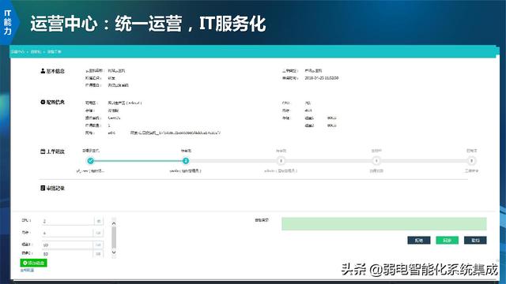Click the light green approval comment box

pos(384,224)
